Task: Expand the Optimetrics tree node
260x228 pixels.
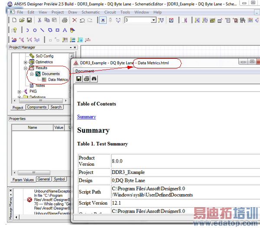Action: pyautogui.click(x=26, y=62)
